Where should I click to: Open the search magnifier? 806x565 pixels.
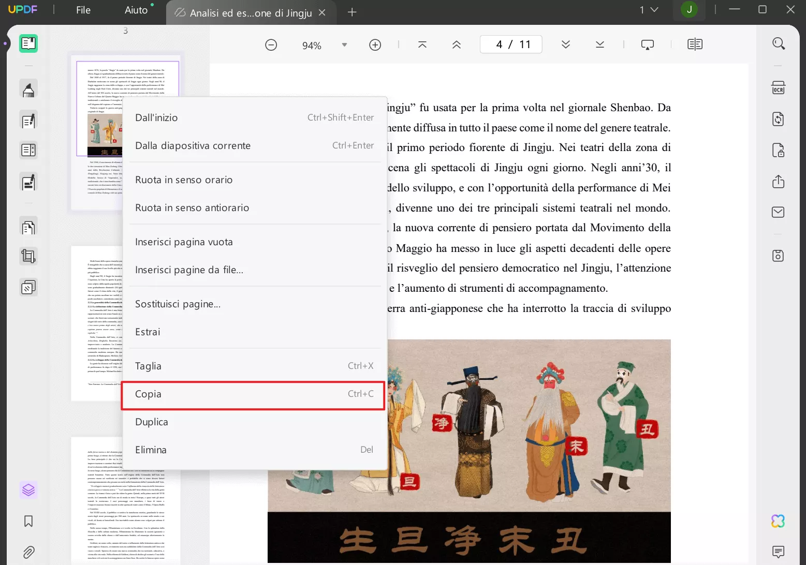click(779, 43)
